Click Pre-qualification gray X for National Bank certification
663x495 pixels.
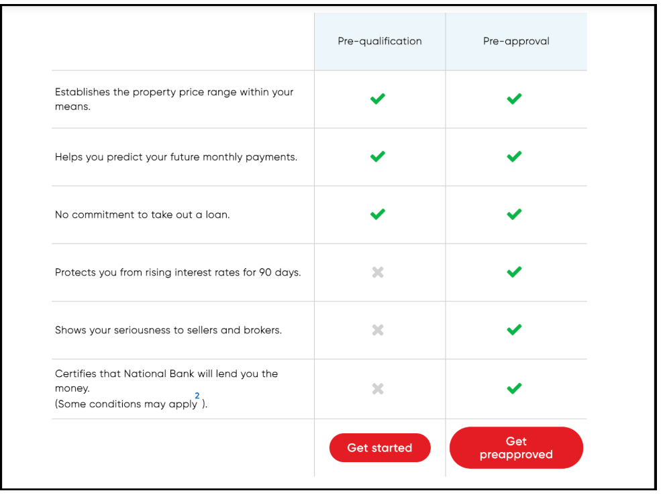tap(378, 388)
